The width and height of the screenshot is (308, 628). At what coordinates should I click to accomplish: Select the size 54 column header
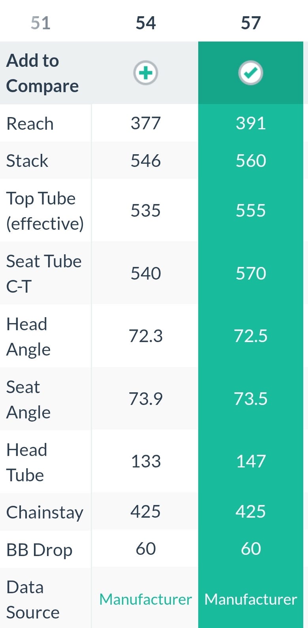[145, 23]
